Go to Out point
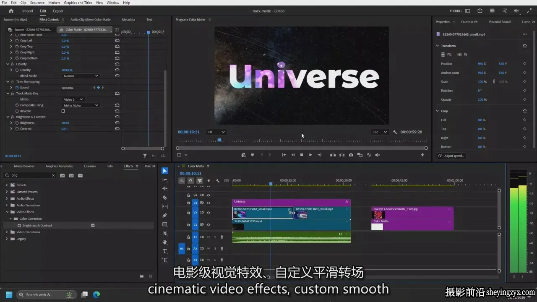This screenshot has width=537, height=302. (319, 155)
